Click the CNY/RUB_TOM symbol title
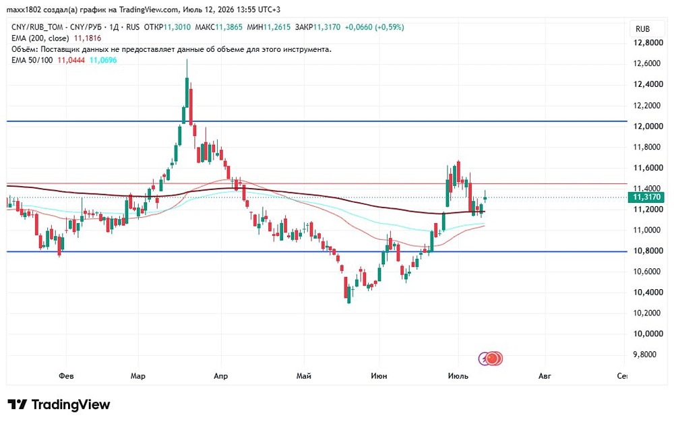This screenshot has height=424, width=674. 37,27
